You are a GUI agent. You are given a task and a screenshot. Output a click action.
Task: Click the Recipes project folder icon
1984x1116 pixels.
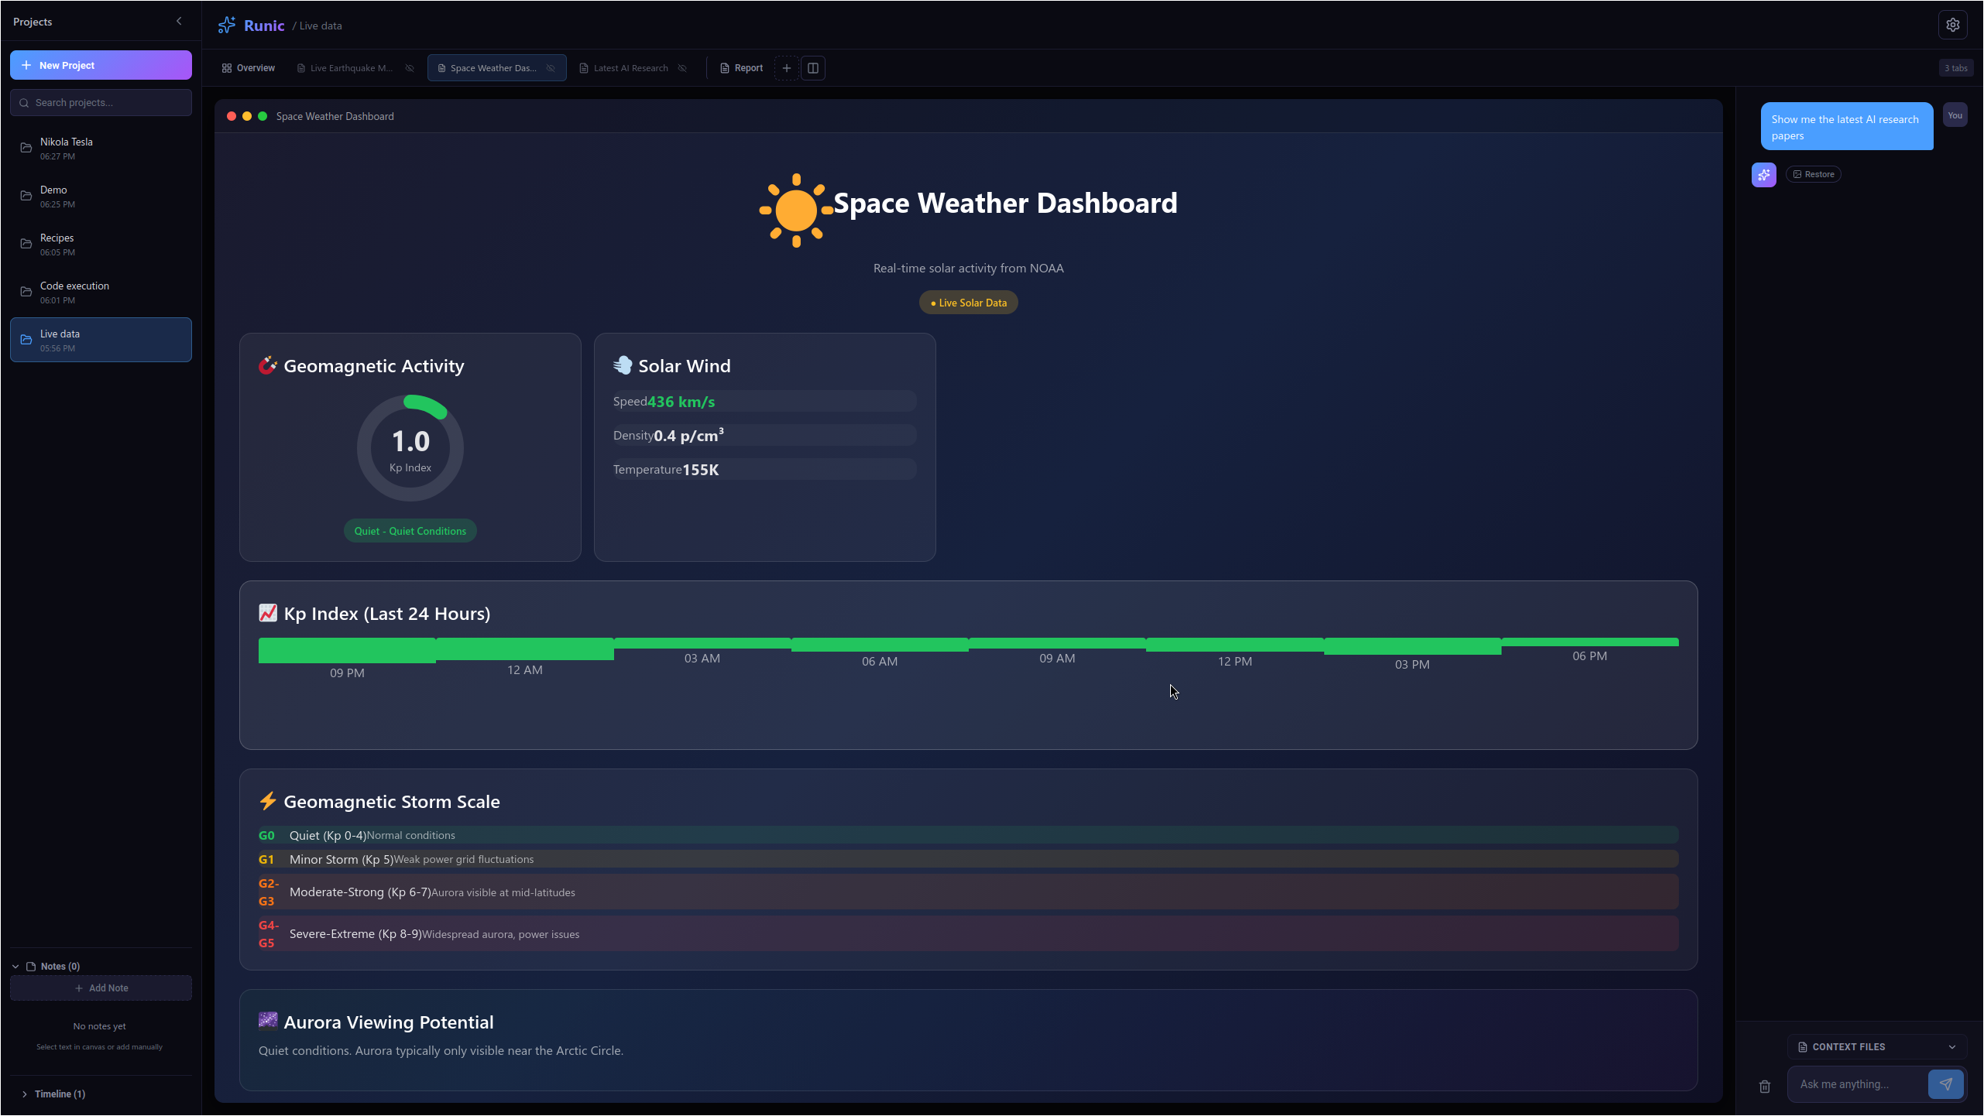click(x=26, y=244)
